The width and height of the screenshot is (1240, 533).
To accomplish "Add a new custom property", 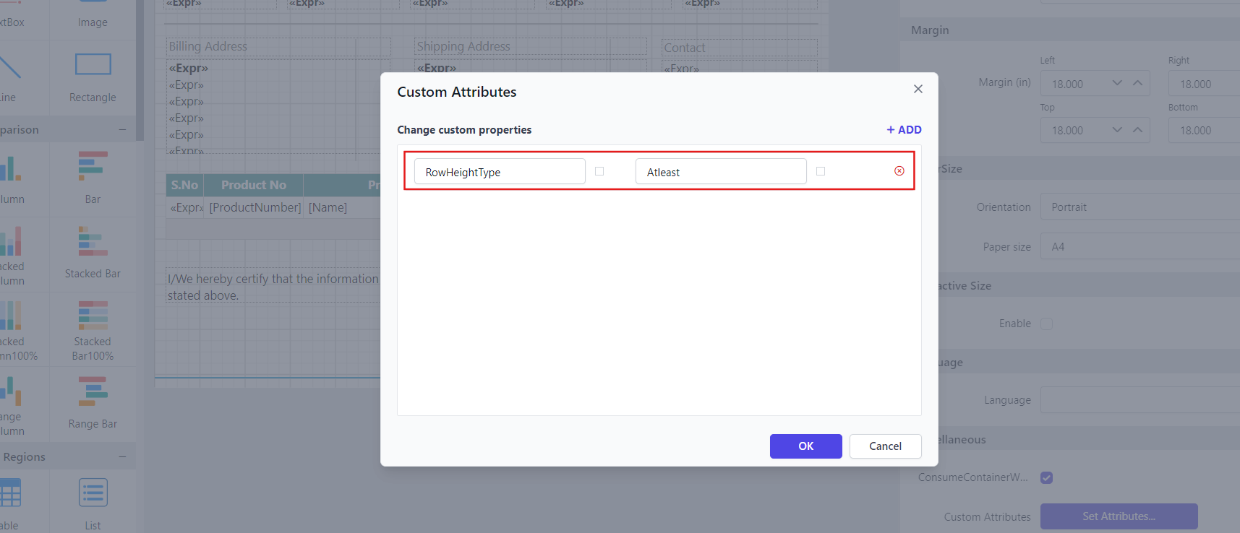I will (x=904, y=130).
